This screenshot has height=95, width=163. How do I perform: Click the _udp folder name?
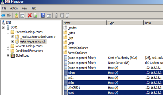[71, 43]
